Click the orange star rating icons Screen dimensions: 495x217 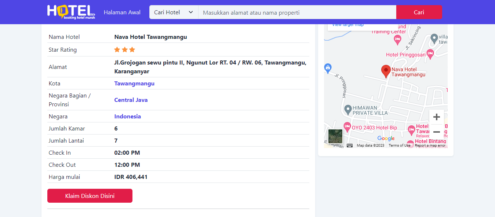[x=125, y=49]
